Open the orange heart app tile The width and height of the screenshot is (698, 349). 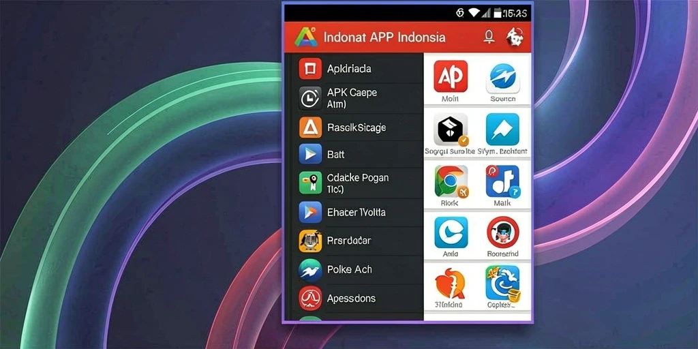point(450,284)
